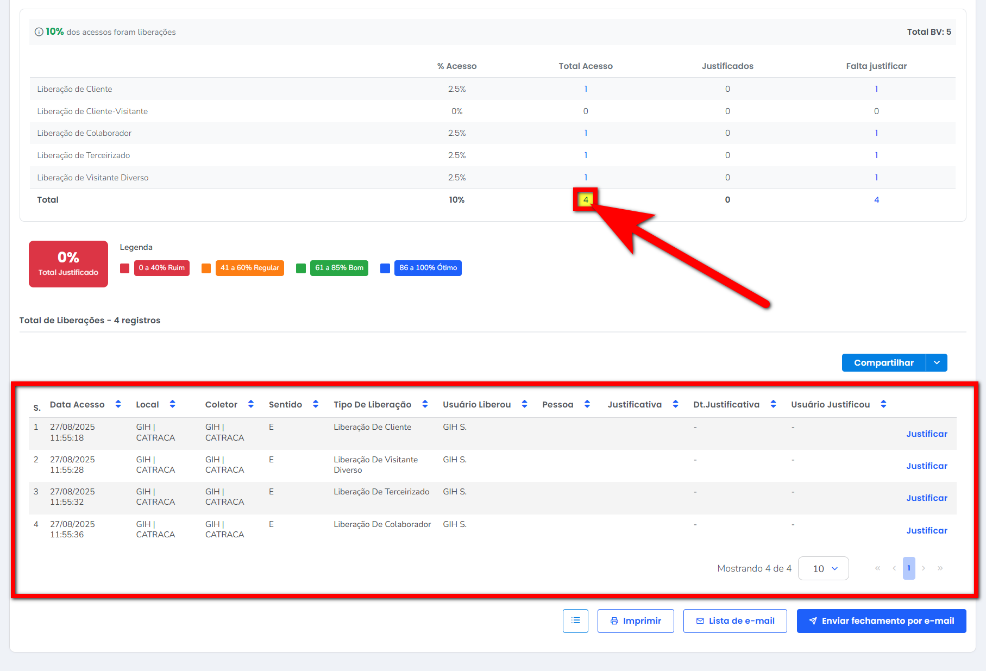Sort by Justificativa column arrows
986x671 pixels.
pos(675,404)
